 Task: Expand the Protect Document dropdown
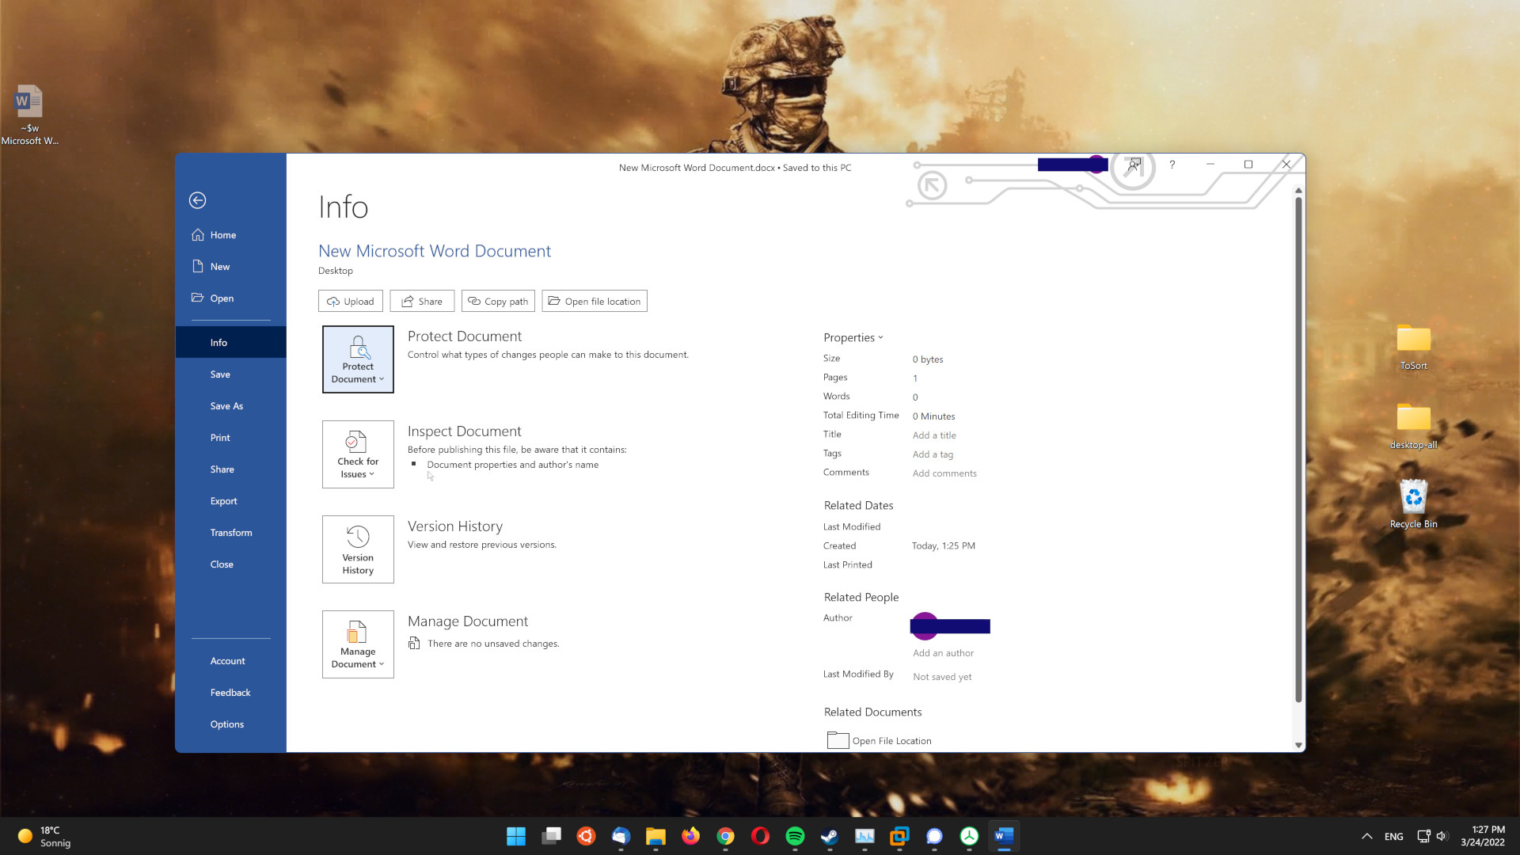(x=358, y=359)
